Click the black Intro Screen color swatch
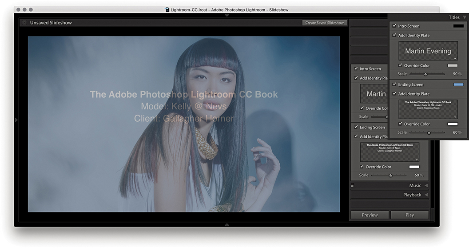This screenshot has height=248, width=469. coord(458,26)
